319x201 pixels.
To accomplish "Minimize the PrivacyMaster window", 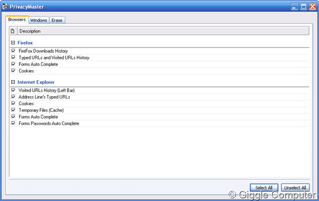I will tap(294, 7).
